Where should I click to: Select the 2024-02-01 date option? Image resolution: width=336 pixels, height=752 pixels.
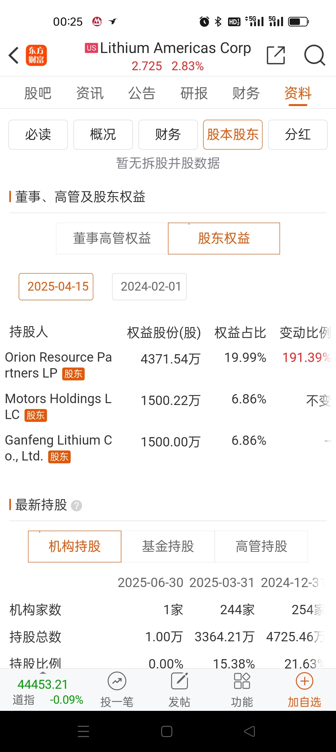149,287
